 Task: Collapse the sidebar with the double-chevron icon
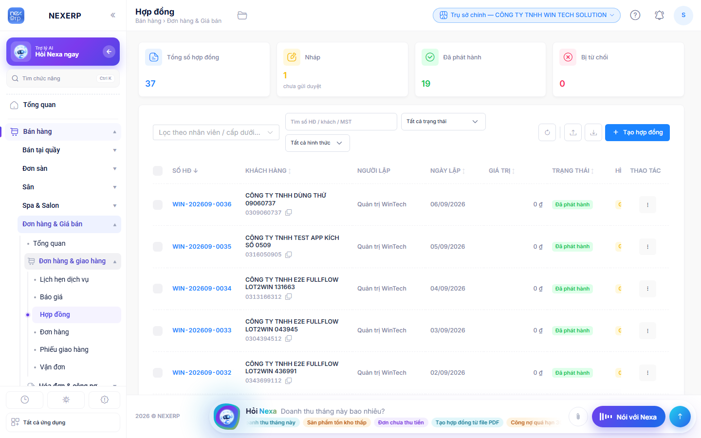pyautogui.click(x=113, y=15)
